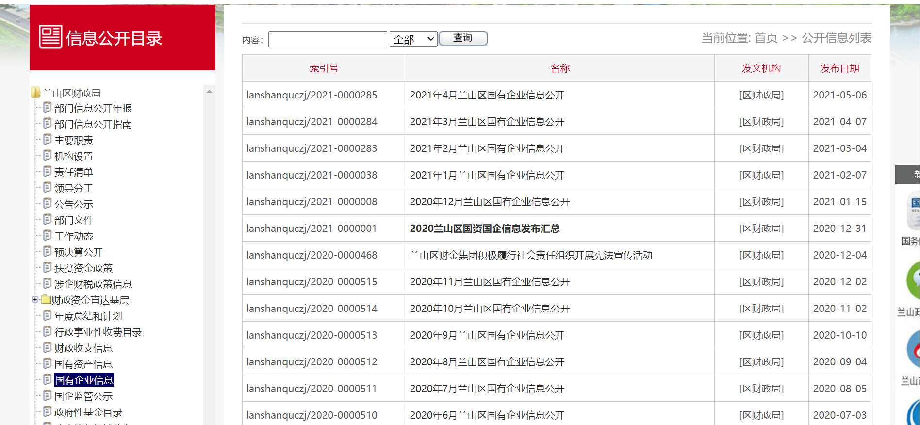Select the 财政收支信息 tree item
Image resolution: width=920 pixels, height=425 pixels.
click(83, 348)
